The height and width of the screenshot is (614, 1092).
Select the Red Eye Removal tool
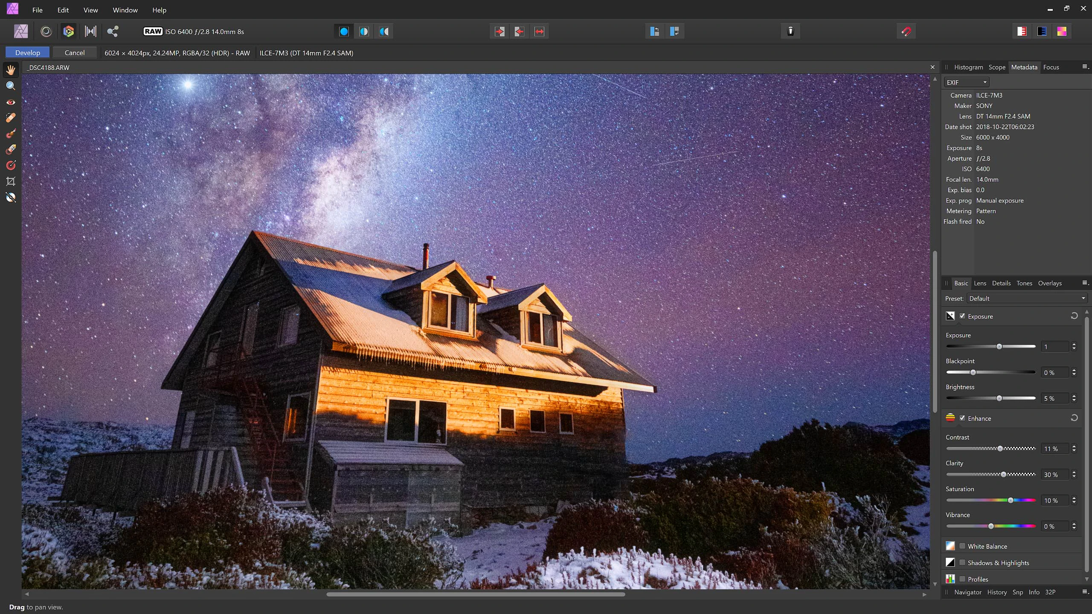click(11, 102)
